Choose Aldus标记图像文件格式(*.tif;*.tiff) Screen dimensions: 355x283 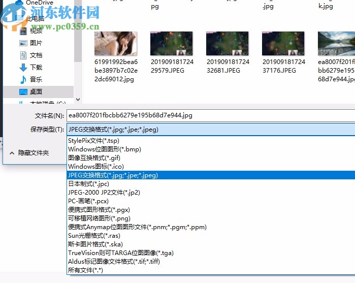click(x=211, y=262)
